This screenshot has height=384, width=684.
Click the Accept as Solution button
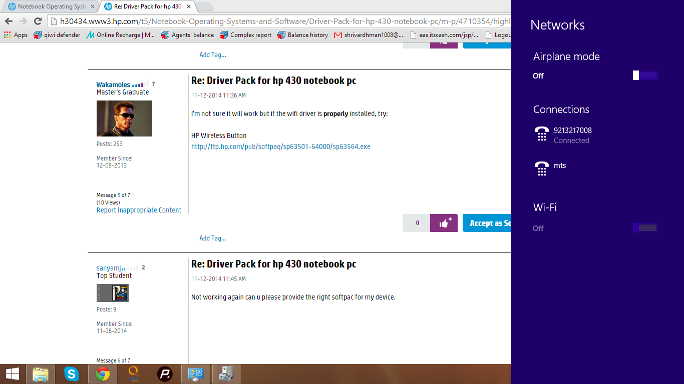487,223
